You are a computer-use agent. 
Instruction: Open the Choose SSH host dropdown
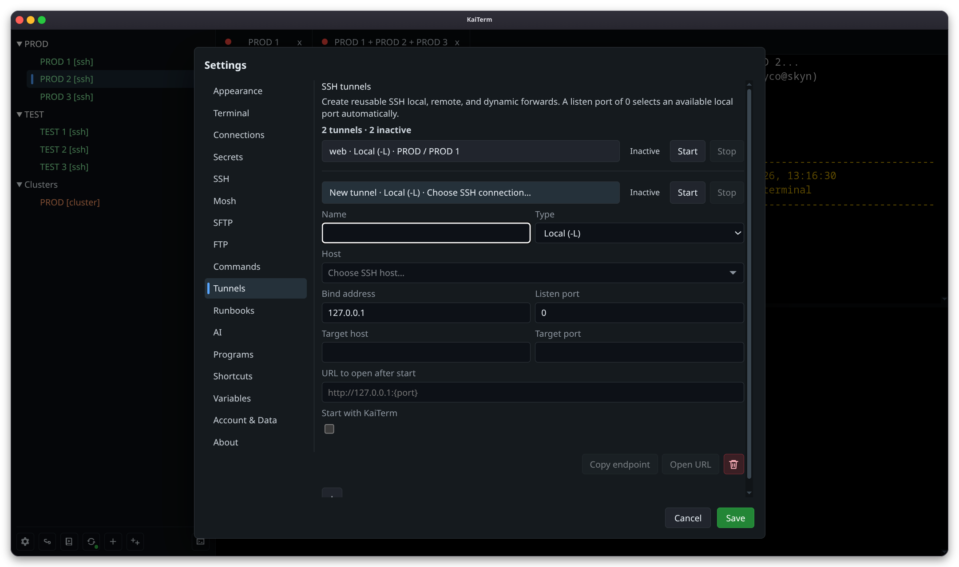point(533,273)
